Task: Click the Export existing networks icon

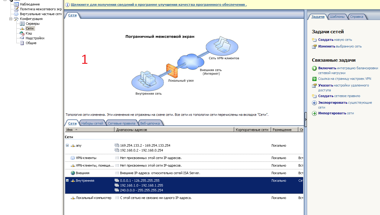Action: point(314,103)
